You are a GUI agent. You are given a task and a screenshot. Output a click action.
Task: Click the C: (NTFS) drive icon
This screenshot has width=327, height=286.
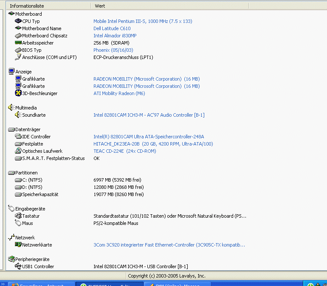point(18,180)
